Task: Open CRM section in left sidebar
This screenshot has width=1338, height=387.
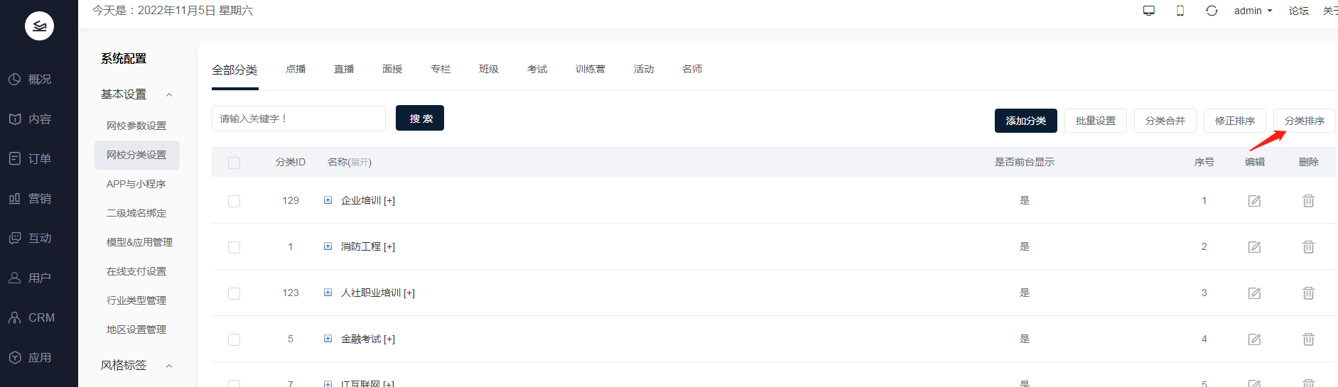Action: 39,318
